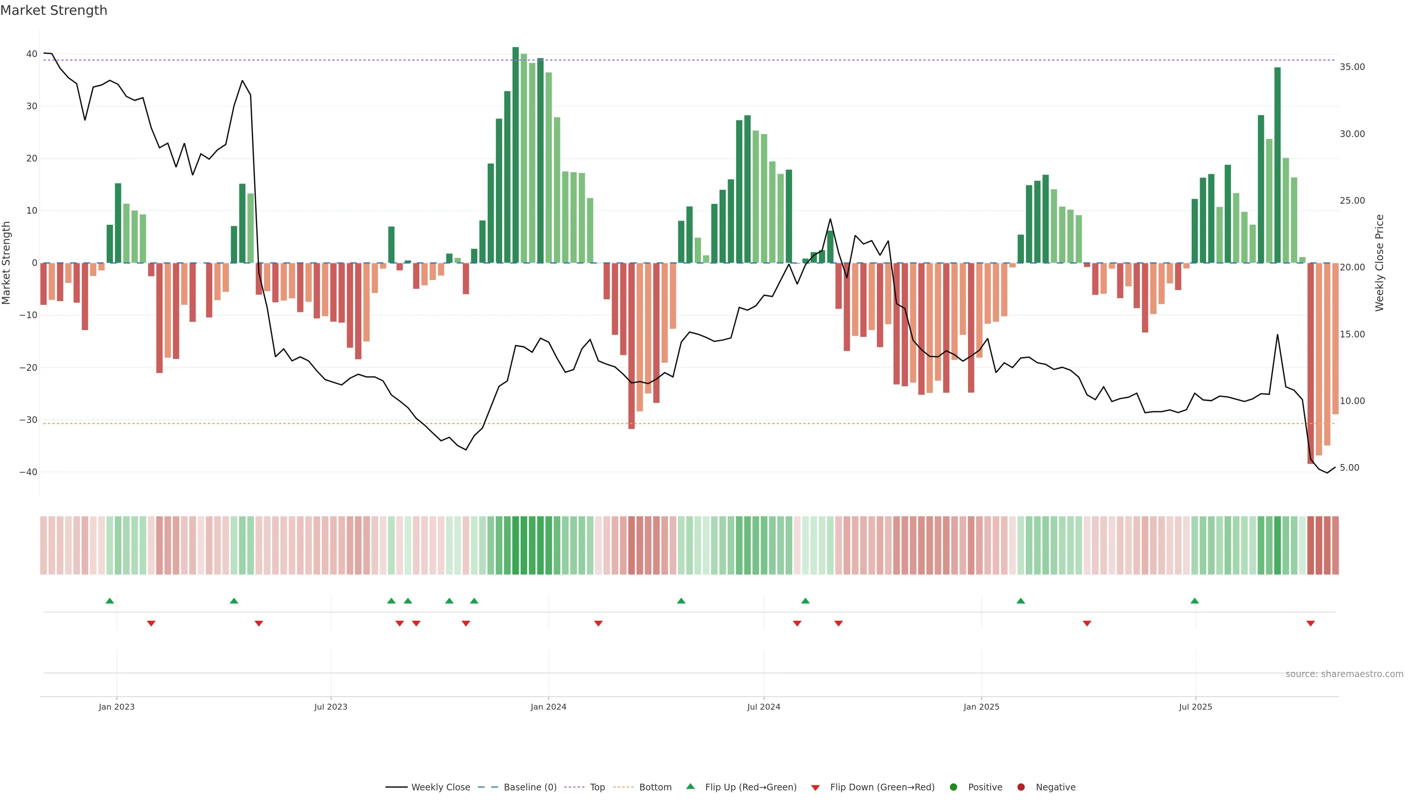The height and width of the screenshot is (800, 1422).
Task: Click the Flip Down red triangle legend icon
Action: [815, 788]
